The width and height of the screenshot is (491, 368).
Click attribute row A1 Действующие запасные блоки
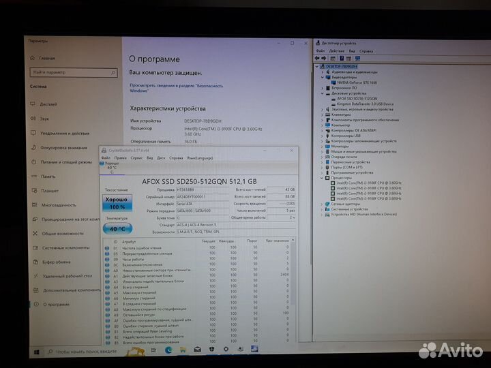(x=198, y=276)
